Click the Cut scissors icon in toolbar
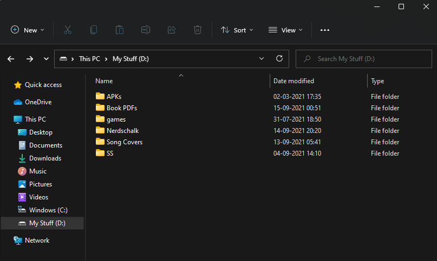 tap(68, 30)
